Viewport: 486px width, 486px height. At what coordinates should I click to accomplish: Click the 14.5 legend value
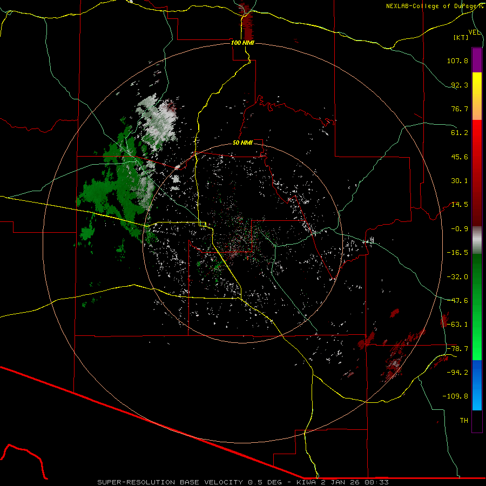click(460, 205)
